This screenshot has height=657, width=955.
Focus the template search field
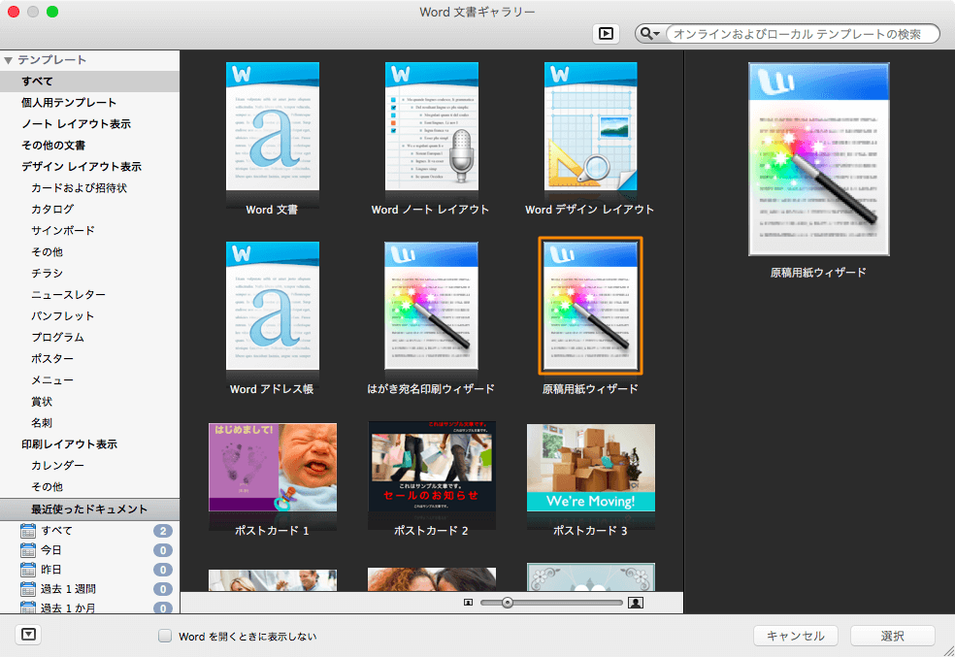pyautogui.click(x=802, y=34)
